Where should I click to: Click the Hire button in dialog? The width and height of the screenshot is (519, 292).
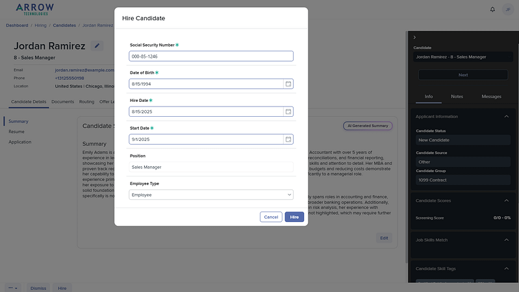(294, 217)
